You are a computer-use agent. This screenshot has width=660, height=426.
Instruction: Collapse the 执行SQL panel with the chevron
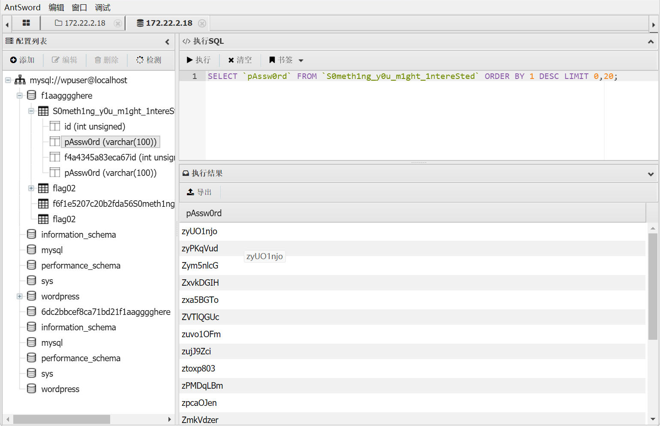[651, 42]
